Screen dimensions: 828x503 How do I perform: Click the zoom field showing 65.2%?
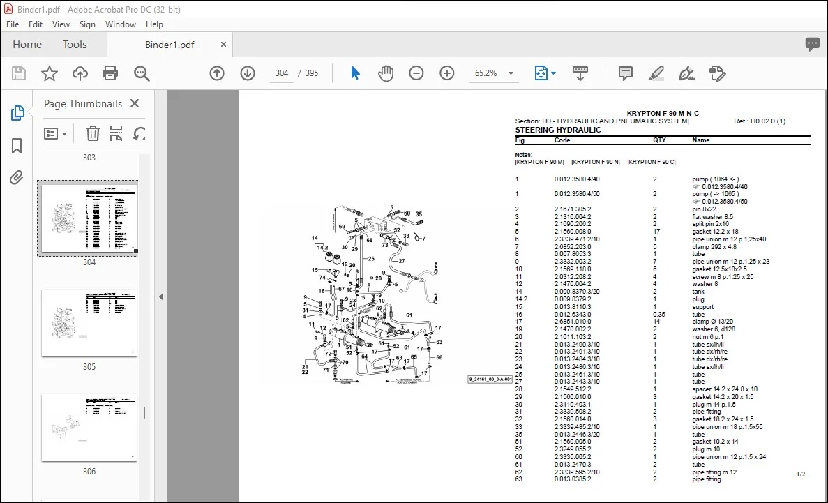[485, 73]
